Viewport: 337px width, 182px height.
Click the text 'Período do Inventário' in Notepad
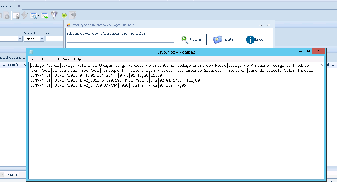coord(152,65)
